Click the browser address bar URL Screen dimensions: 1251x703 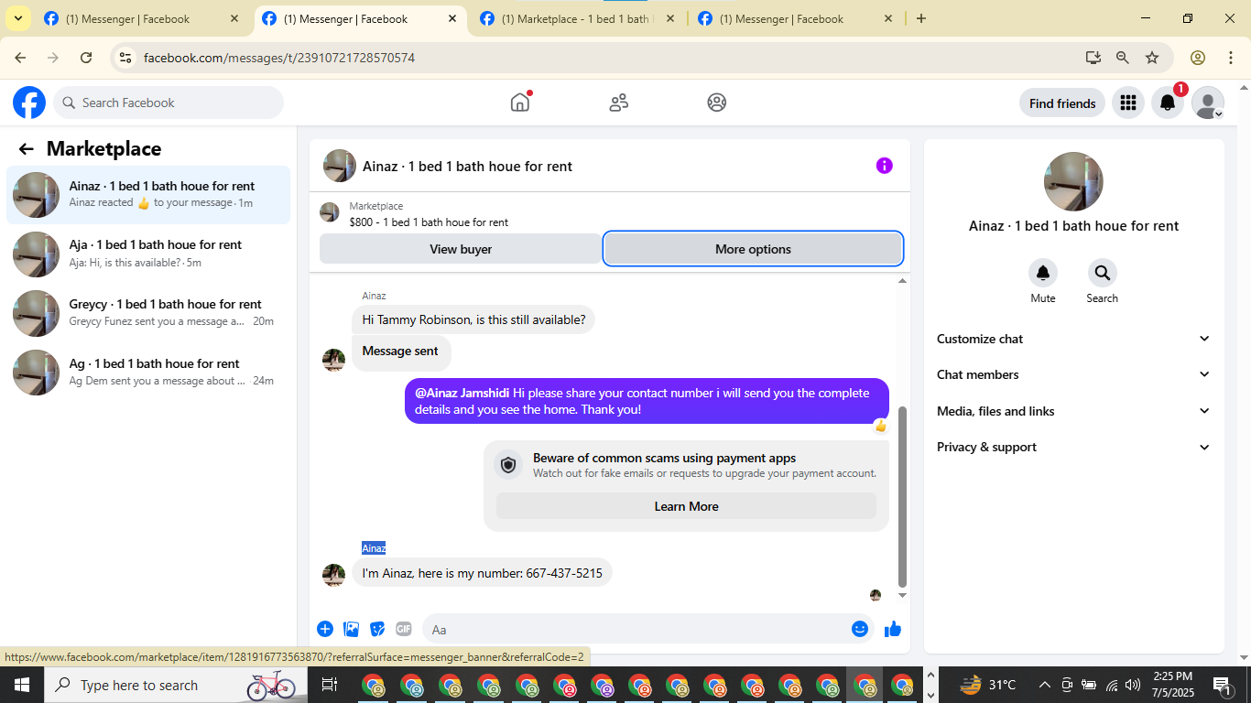279,58
